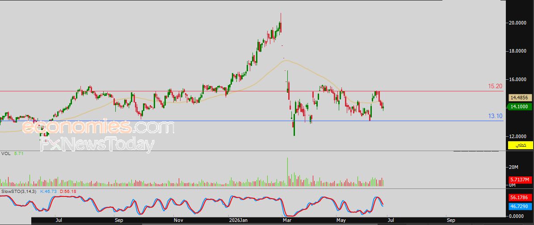Viewport: 534px width, 225px height.
Task: Click the 20M volume axis label
Action: (513, 167)
